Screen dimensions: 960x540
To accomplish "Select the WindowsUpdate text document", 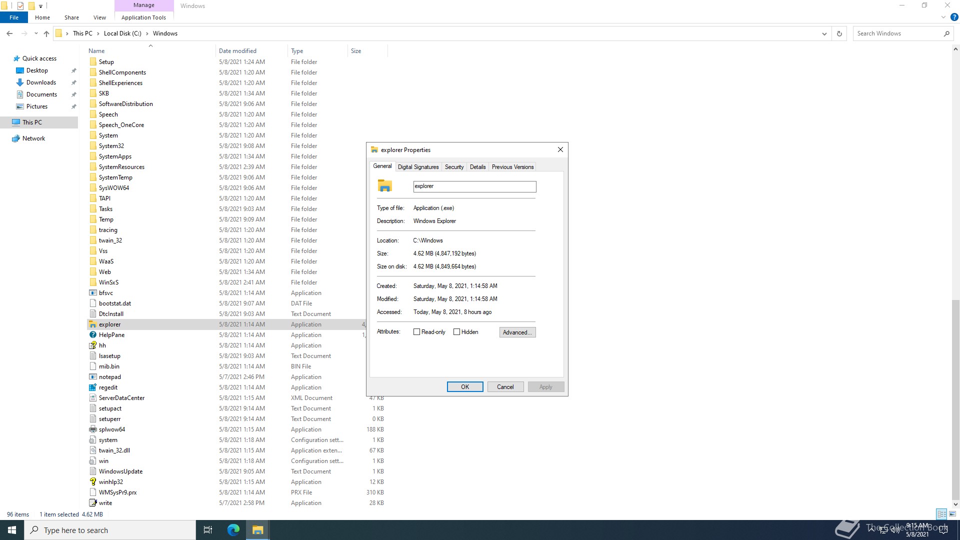I will point(237,471).
